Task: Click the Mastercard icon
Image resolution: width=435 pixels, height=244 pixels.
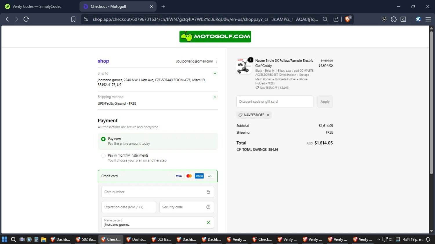Action: click(x=189, y=176)
